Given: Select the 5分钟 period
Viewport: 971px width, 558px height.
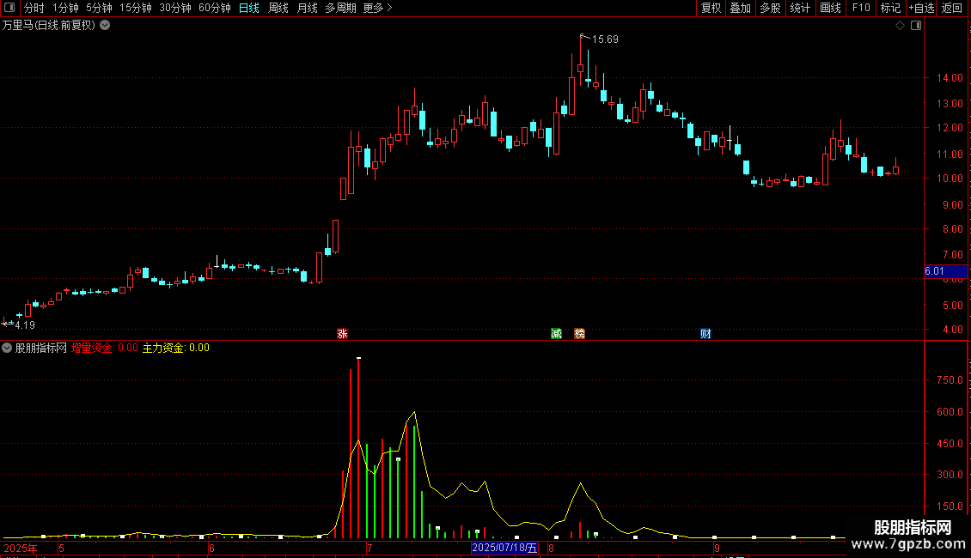Looking at the screenshot, I should (x=99, y=8).
